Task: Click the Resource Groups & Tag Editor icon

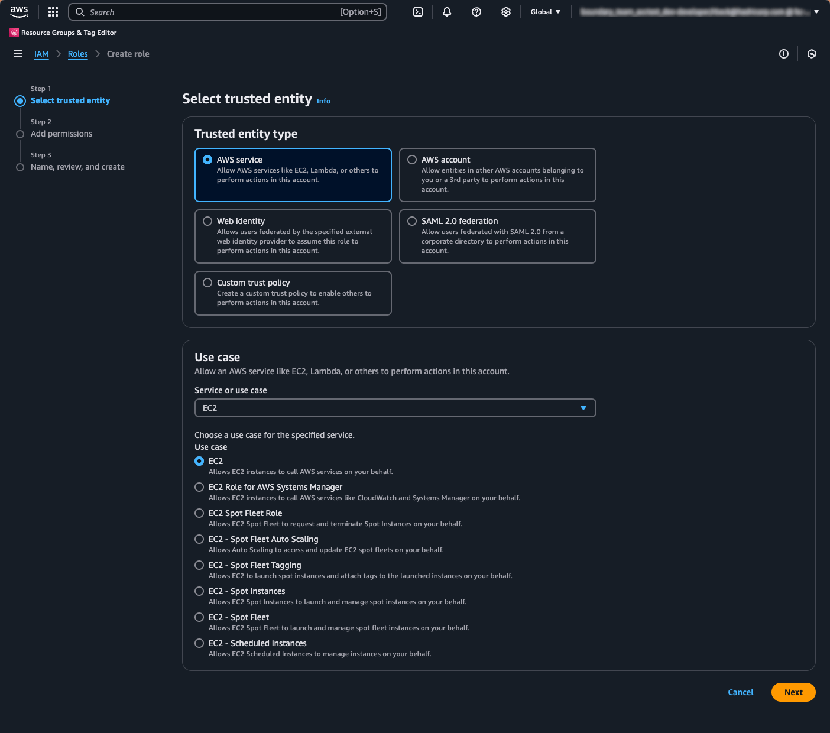Action: pos(14,33)
